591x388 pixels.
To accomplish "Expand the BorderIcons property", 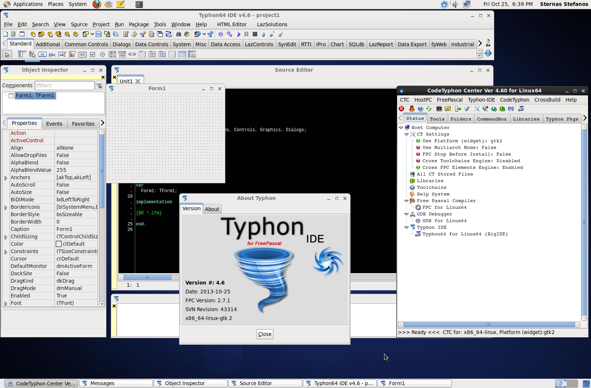I will click(x=6, y=208).
